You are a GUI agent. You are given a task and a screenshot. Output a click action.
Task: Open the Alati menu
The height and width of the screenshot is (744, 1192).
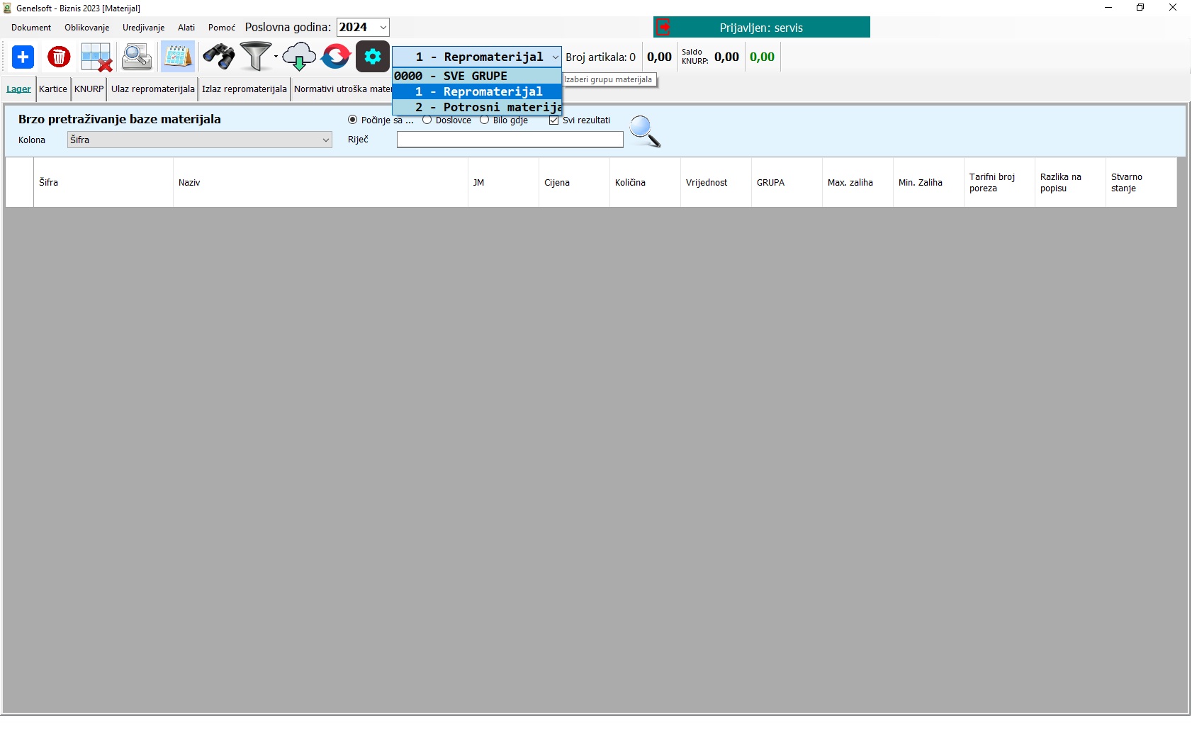pyautogui.click(x=186, y=28)
